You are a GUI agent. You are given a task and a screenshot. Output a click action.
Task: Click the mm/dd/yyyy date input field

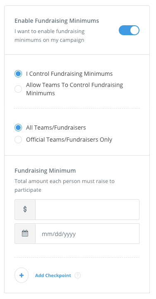(87, 234)
